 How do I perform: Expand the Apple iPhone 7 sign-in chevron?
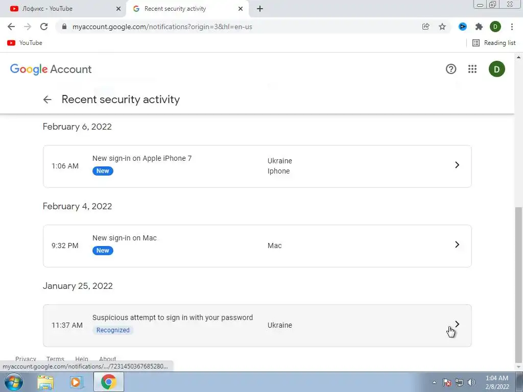click(457, 165)
